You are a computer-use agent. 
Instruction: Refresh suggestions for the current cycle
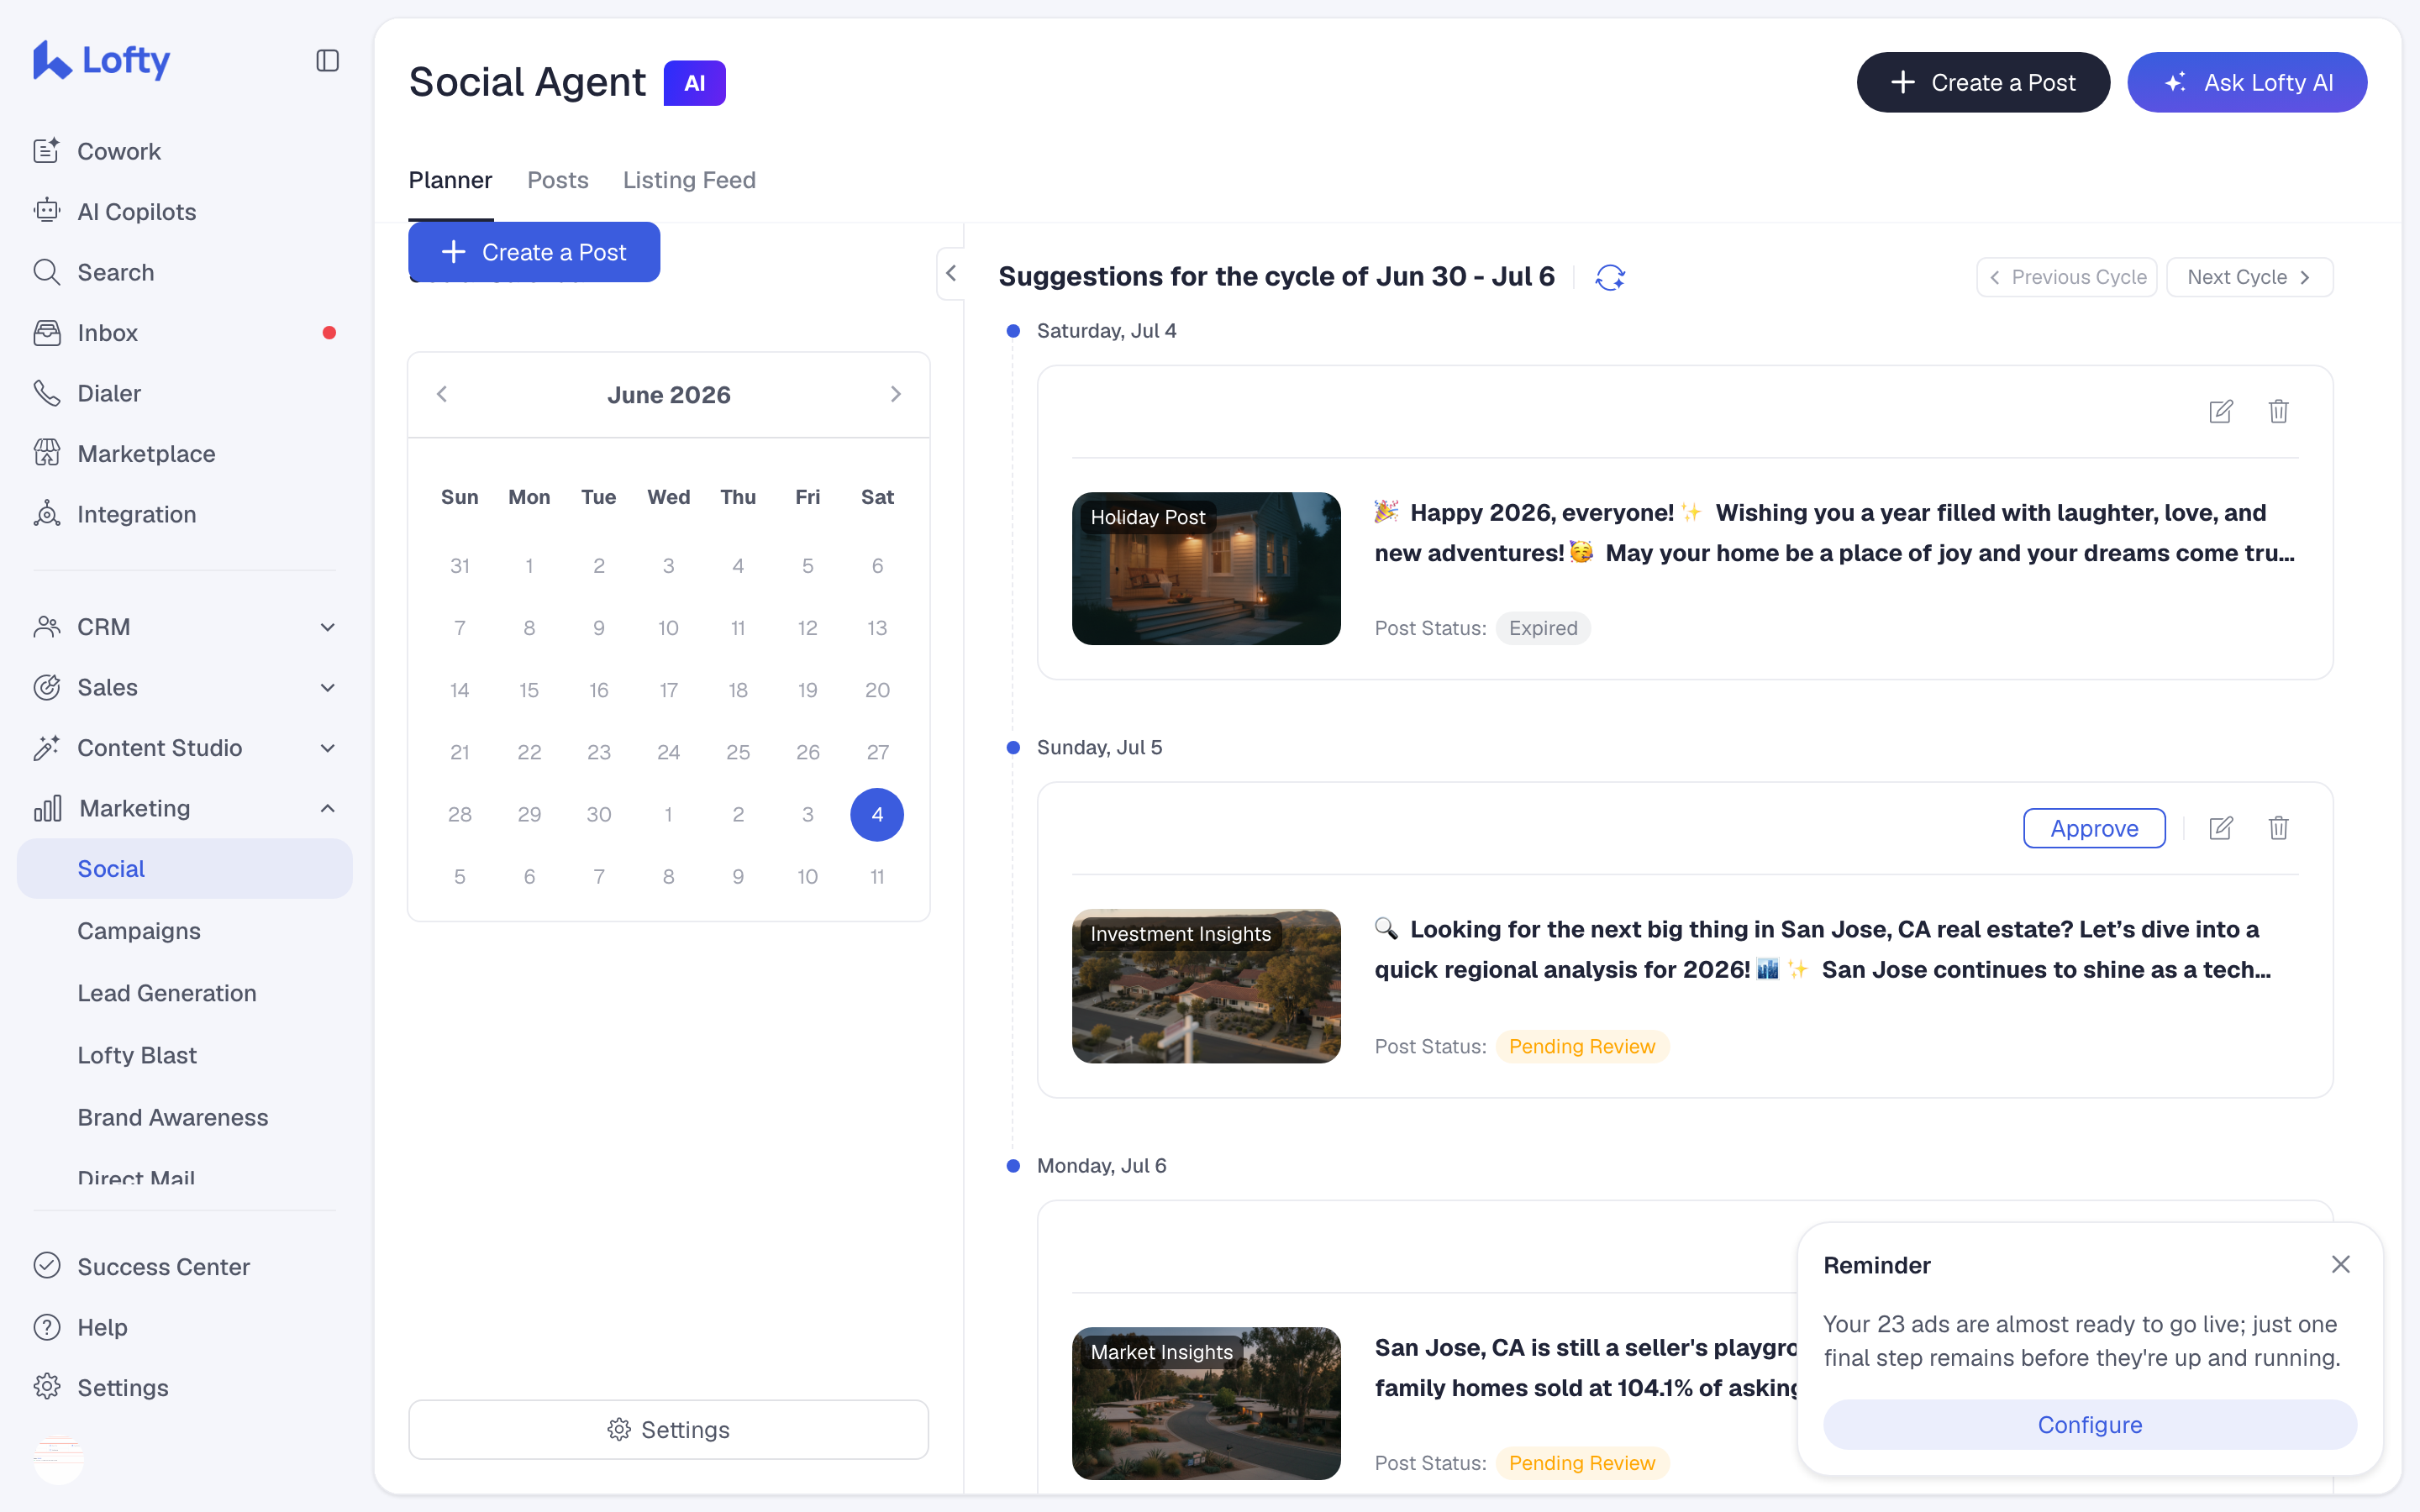coord(1610,277)
